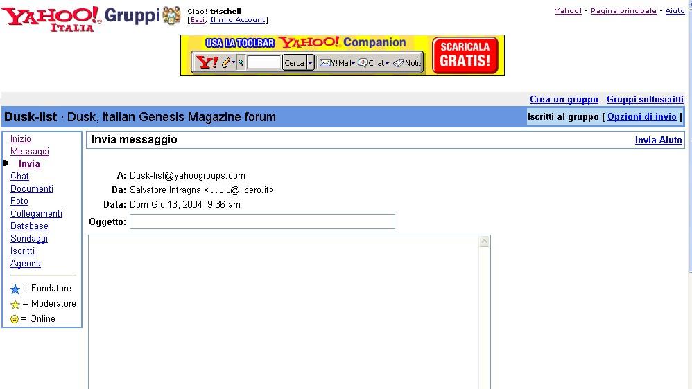
Task: Click the Dusk-list group title
Action: [31, 117]
